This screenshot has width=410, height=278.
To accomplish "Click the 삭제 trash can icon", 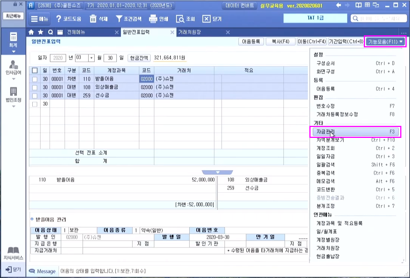I will 93,19.
